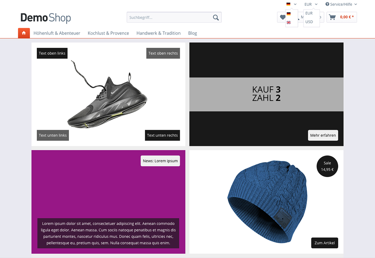The image size is (375, 258).
Task: Choose USD from currency list
Action: (x=309, y=22)
